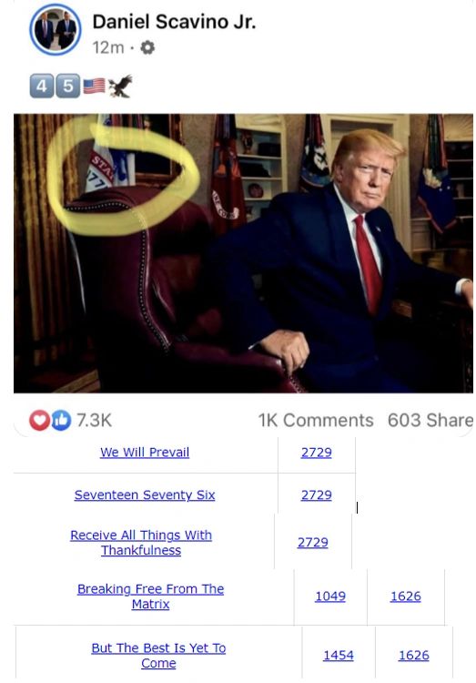476x683 pixels.
Task: Click the 'Seventeen Seventy Six' link
Action: pos(145,494)
